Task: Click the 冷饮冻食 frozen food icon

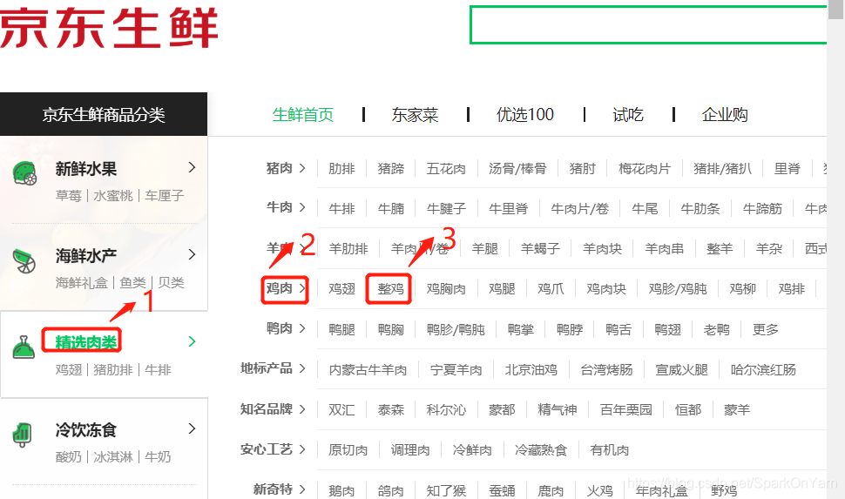Action: coord(23,435)
